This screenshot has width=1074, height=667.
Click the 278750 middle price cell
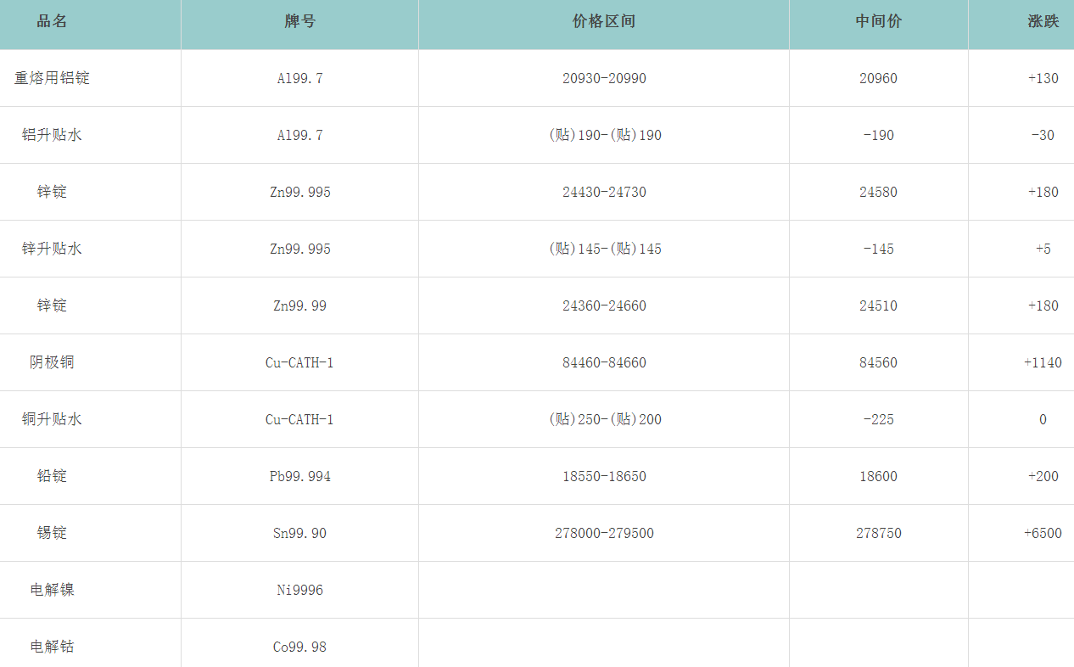(878, 533)
